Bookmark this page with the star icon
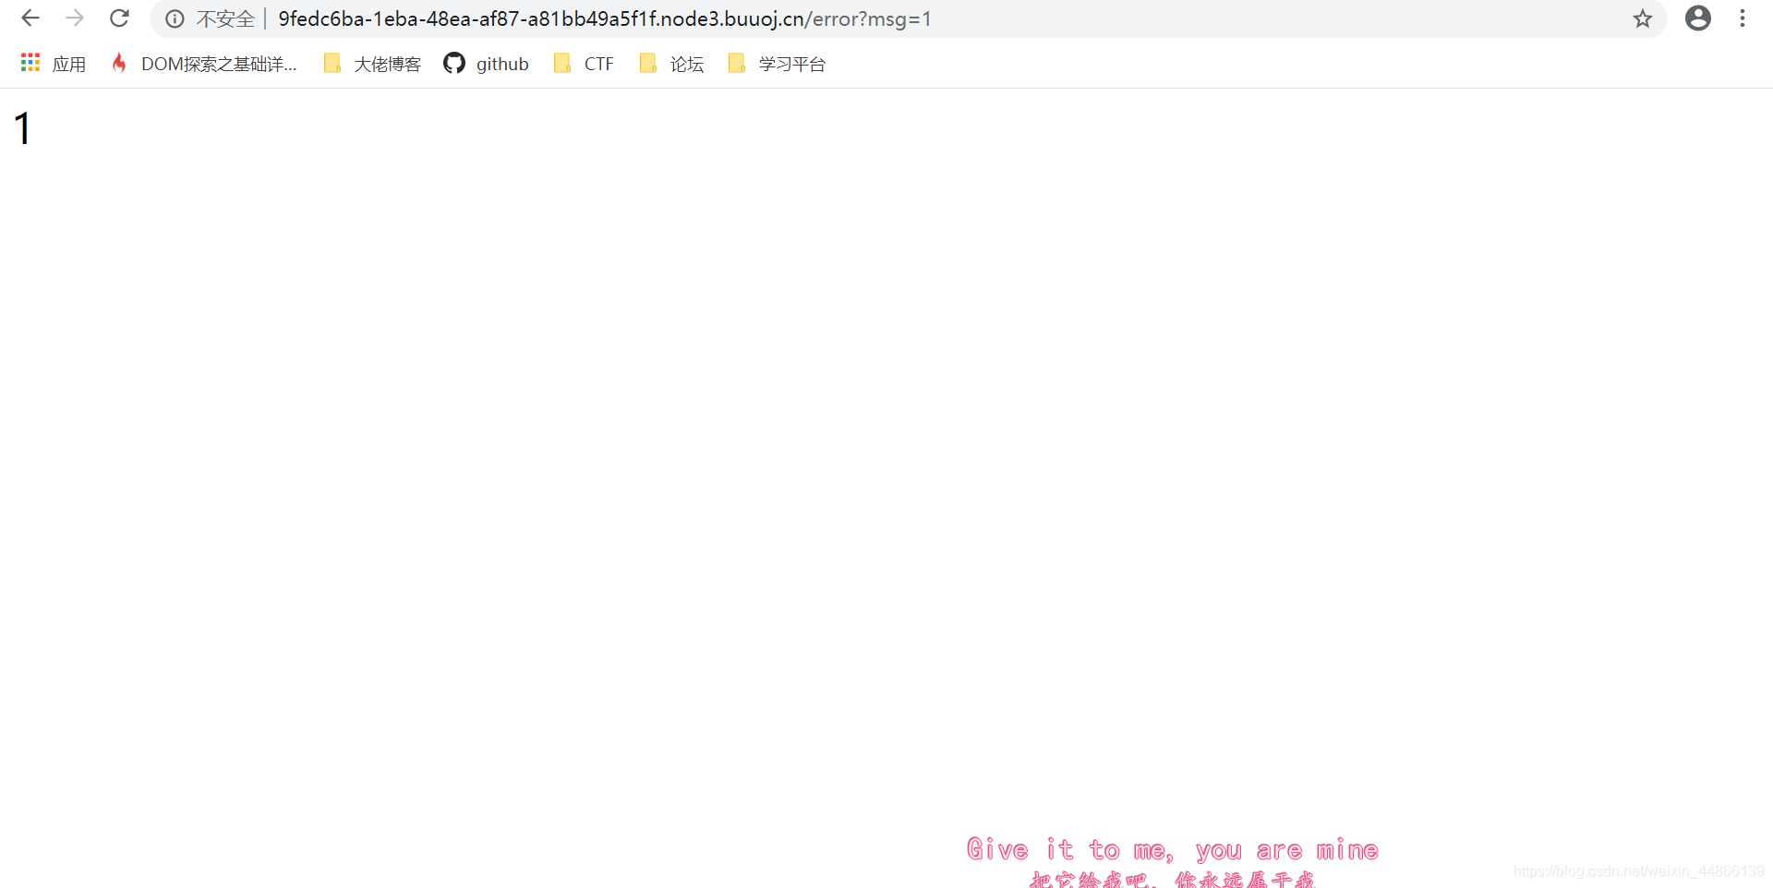This screenshot has width=1773, height=888. coord(1642,18)
